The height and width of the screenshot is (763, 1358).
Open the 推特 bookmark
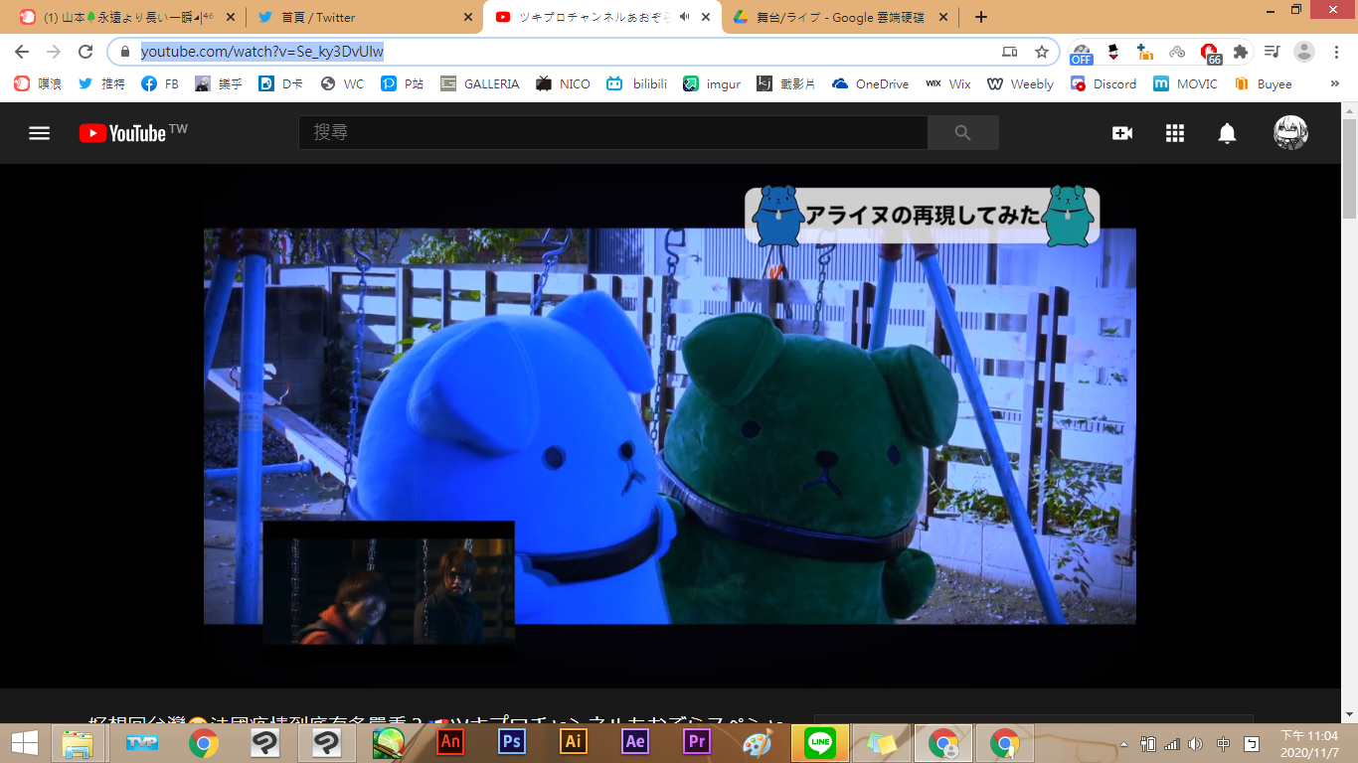[x=101, y=84]
